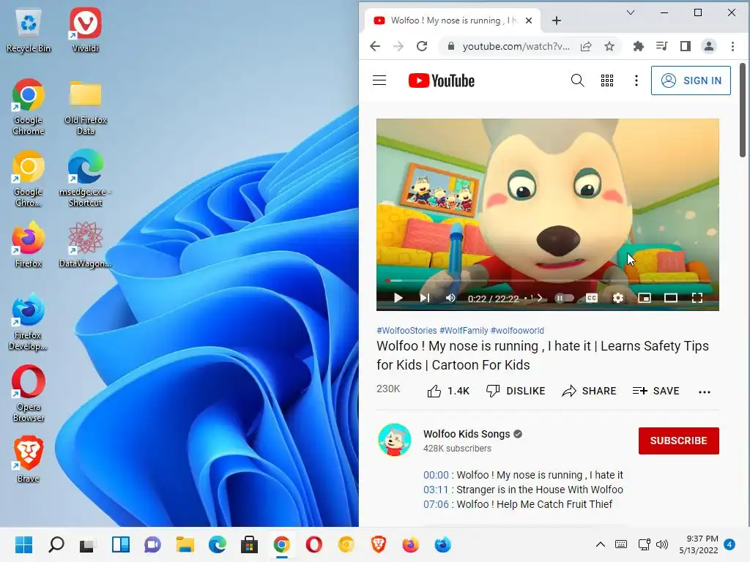Open the #WolfooStories hashtag
The width and height of the screenshot is (750, 562).
pyautogui.click(x=406, y=330)
